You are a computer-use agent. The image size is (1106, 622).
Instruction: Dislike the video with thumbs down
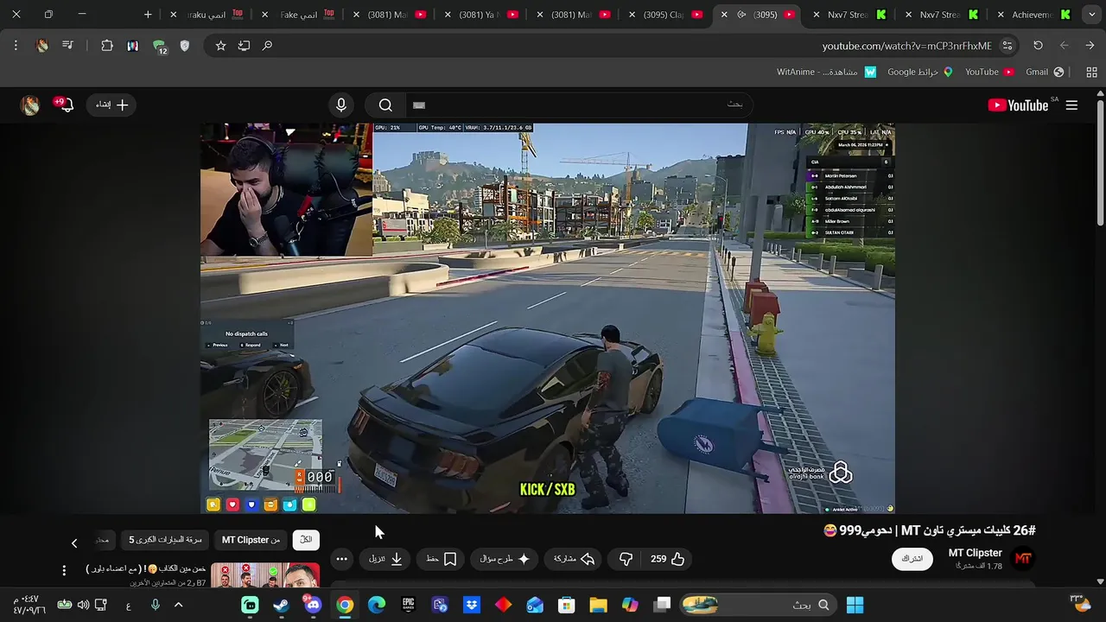point(626,559)
